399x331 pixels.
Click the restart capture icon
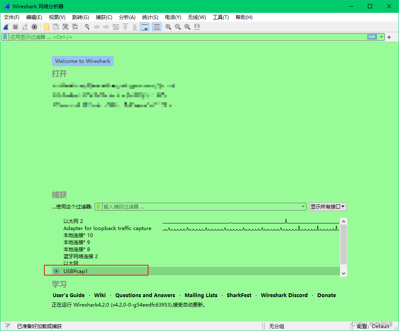[x=25, y=27]
